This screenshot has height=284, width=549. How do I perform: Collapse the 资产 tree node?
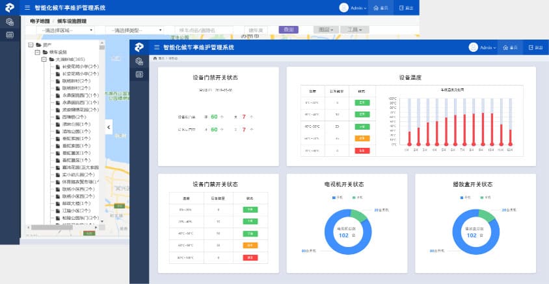tap(31, 45)
